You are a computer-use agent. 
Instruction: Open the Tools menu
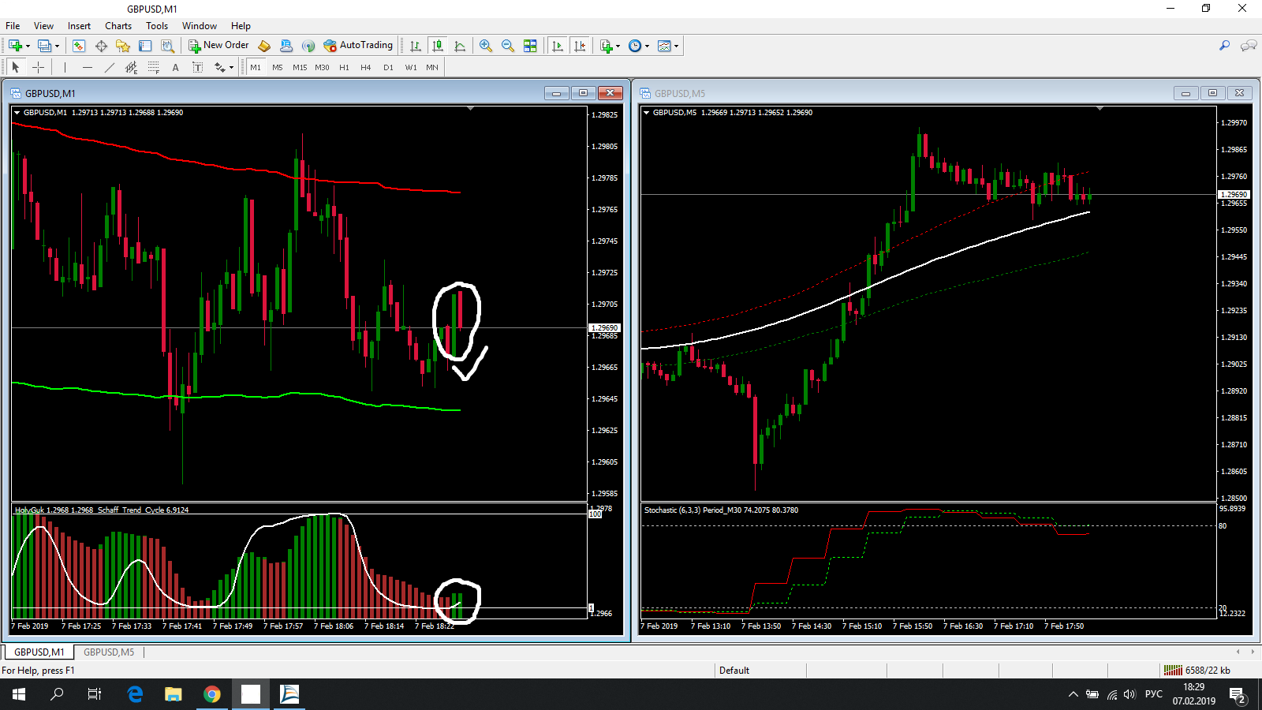[x=157, y=26]
